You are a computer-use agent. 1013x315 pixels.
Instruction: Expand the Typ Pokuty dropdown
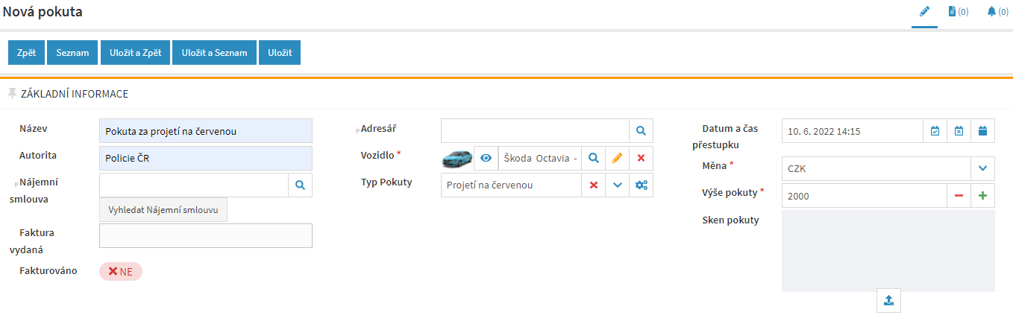[617, 185]
